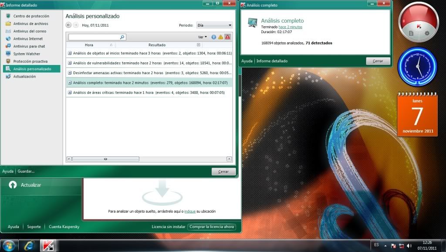Open the Periodo dropdown set to Día
This screenshot has width=446, height=252.
pos(214,25)
